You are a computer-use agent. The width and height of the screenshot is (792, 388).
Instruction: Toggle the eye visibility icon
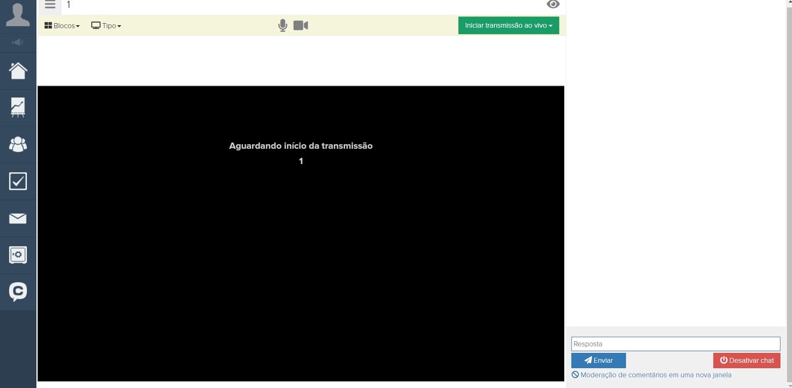[x=553, y=5]
